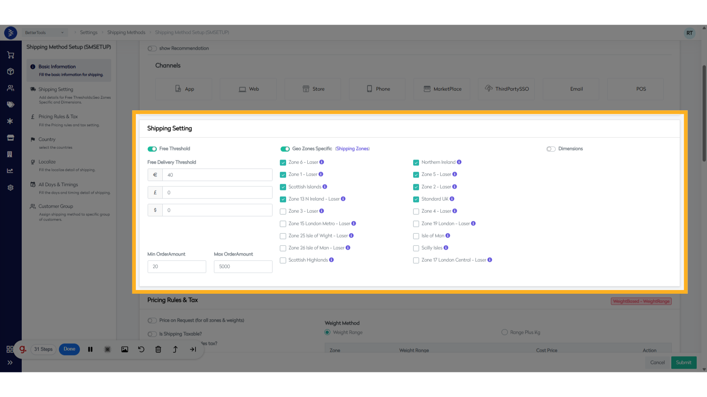707x397 pixels.
Task: Expand the sidebar with double chevron
Action: pos(10,362)
